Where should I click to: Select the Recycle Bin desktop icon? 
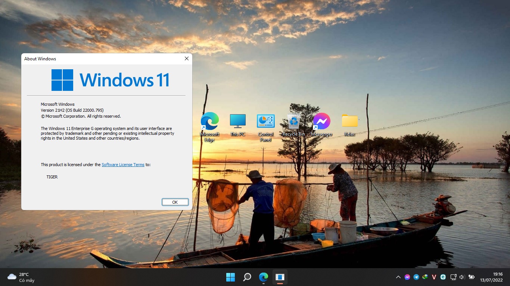[x=294, y=125]
